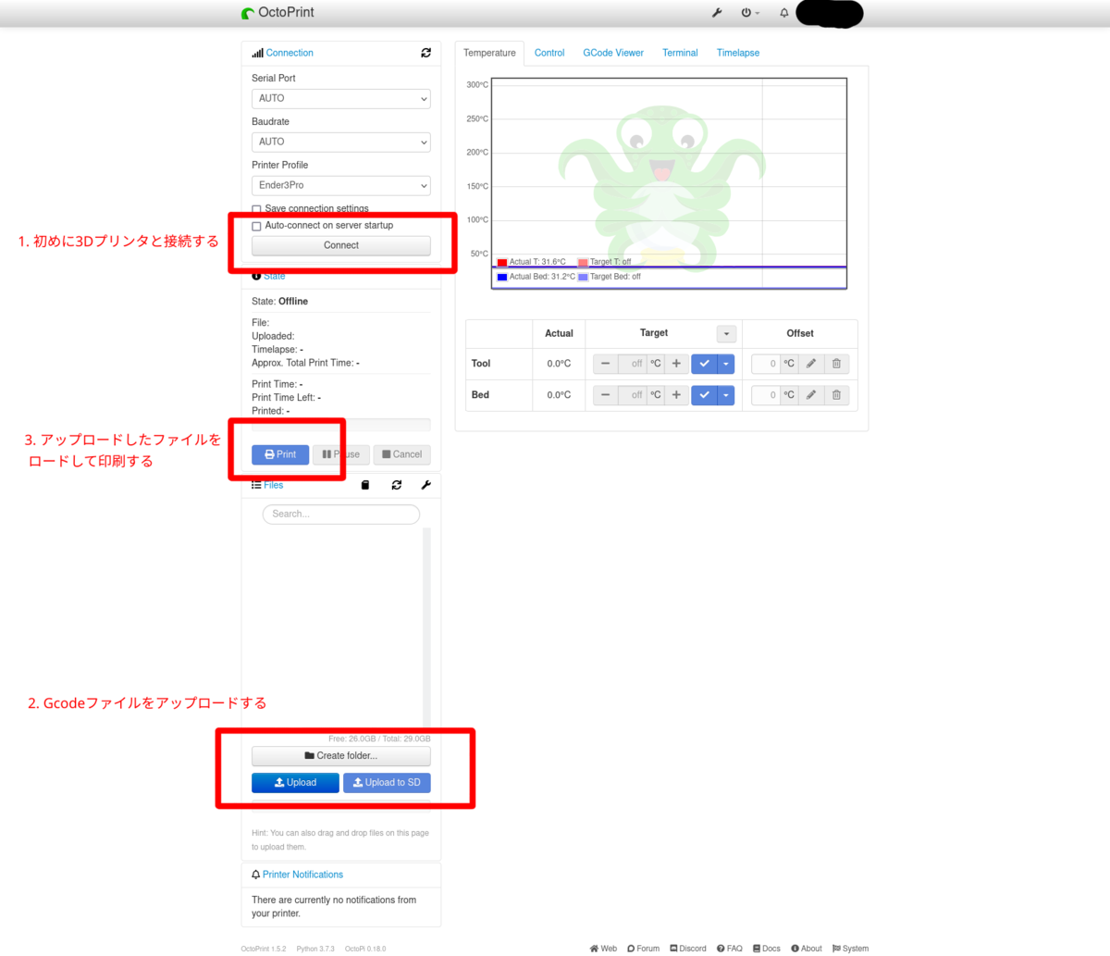This screenshot has height=956, width=1110.
Task: Clear Tool offset trash icon
Action: 836,364
